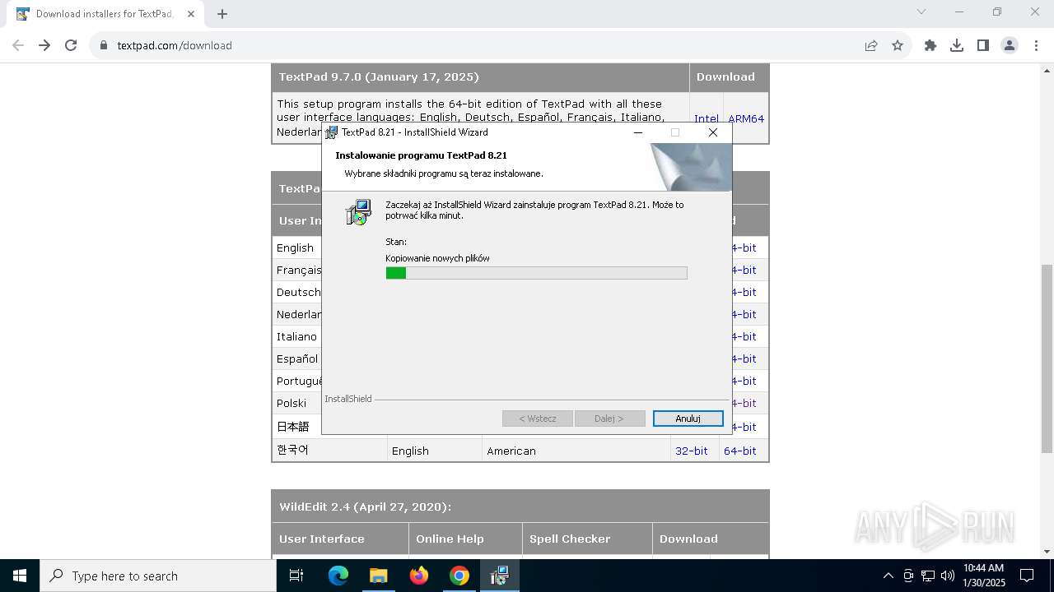Click the installation progress bar
The width and height of the screenshot is (1054, 592).
[x=536, y=273]
